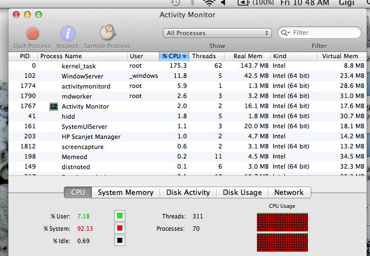
Task: Click the lower CPU Usage graph
Action: [x=282, y=242]
